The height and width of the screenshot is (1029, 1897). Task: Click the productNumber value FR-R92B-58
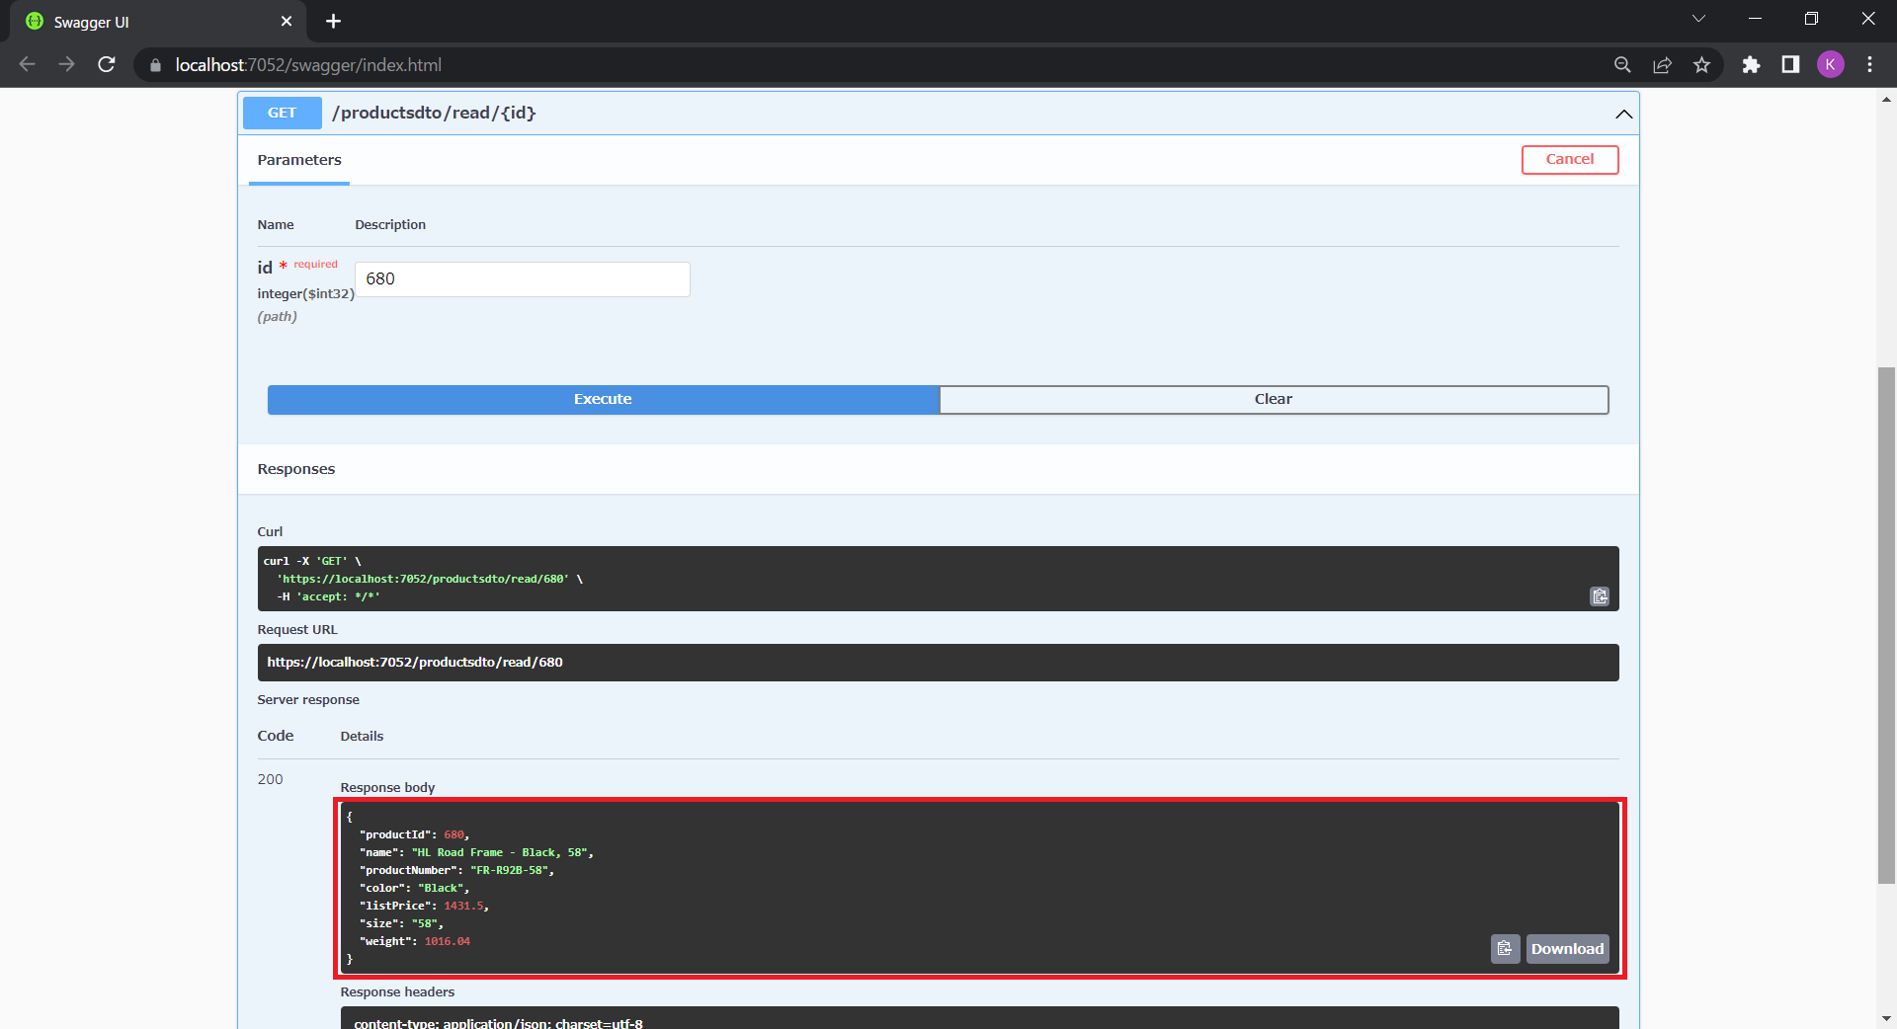tap(509, 870)
